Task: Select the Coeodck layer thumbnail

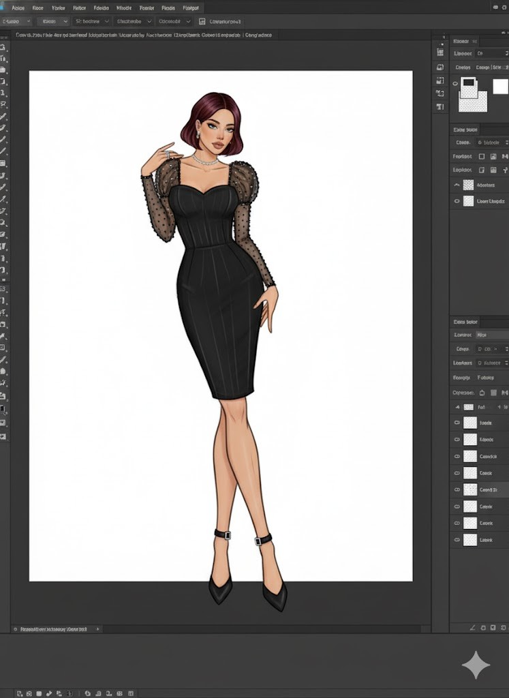Action: (470, 456)
